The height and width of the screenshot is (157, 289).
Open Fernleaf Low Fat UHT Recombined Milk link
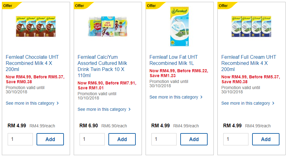(x=174, y=60)
